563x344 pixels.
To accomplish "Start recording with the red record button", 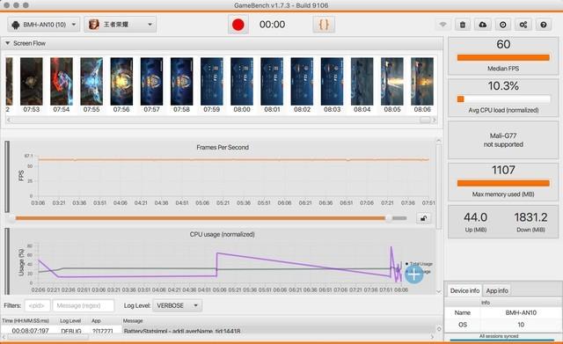I will coord(238,25).
